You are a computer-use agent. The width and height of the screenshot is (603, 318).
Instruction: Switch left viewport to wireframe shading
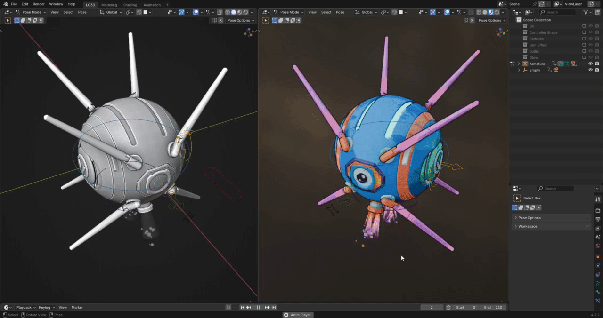point(228,12)
